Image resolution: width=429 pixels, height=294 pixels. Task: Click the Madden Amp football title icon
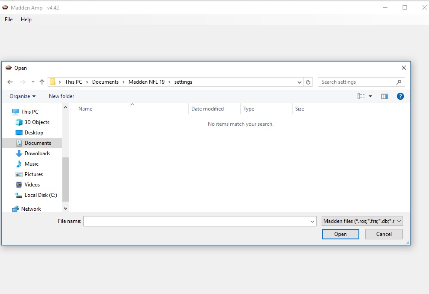5,8
